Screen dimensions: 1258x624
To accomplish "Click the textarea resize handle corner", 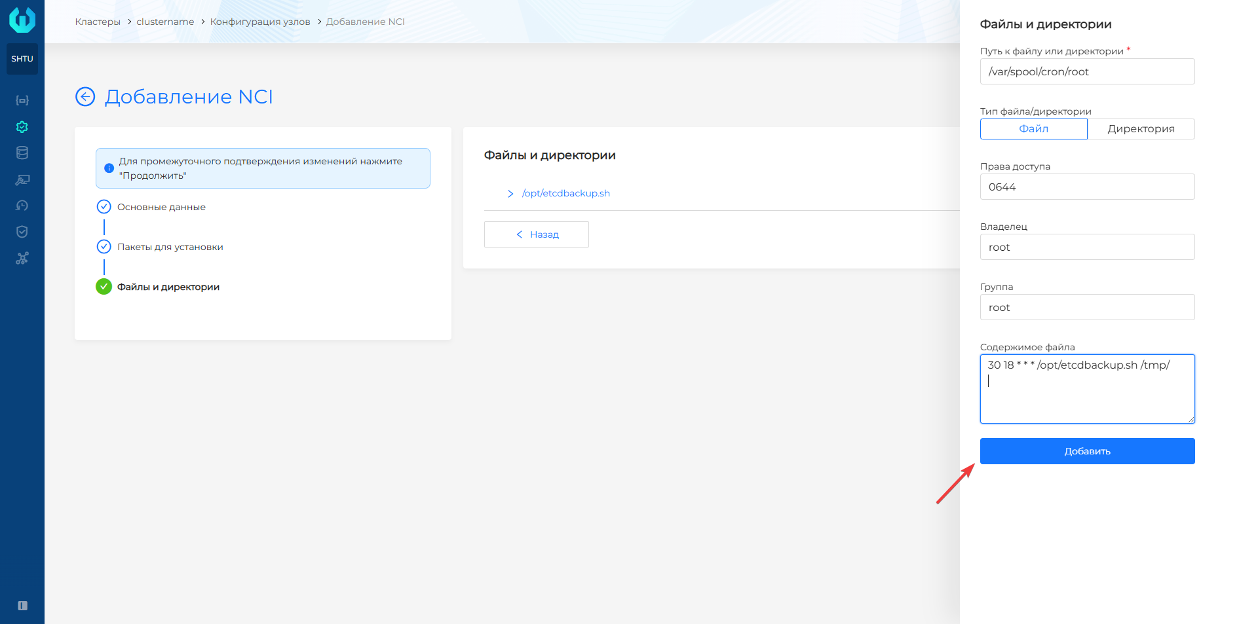I will pyautogui.click(x=1191, y=419).
